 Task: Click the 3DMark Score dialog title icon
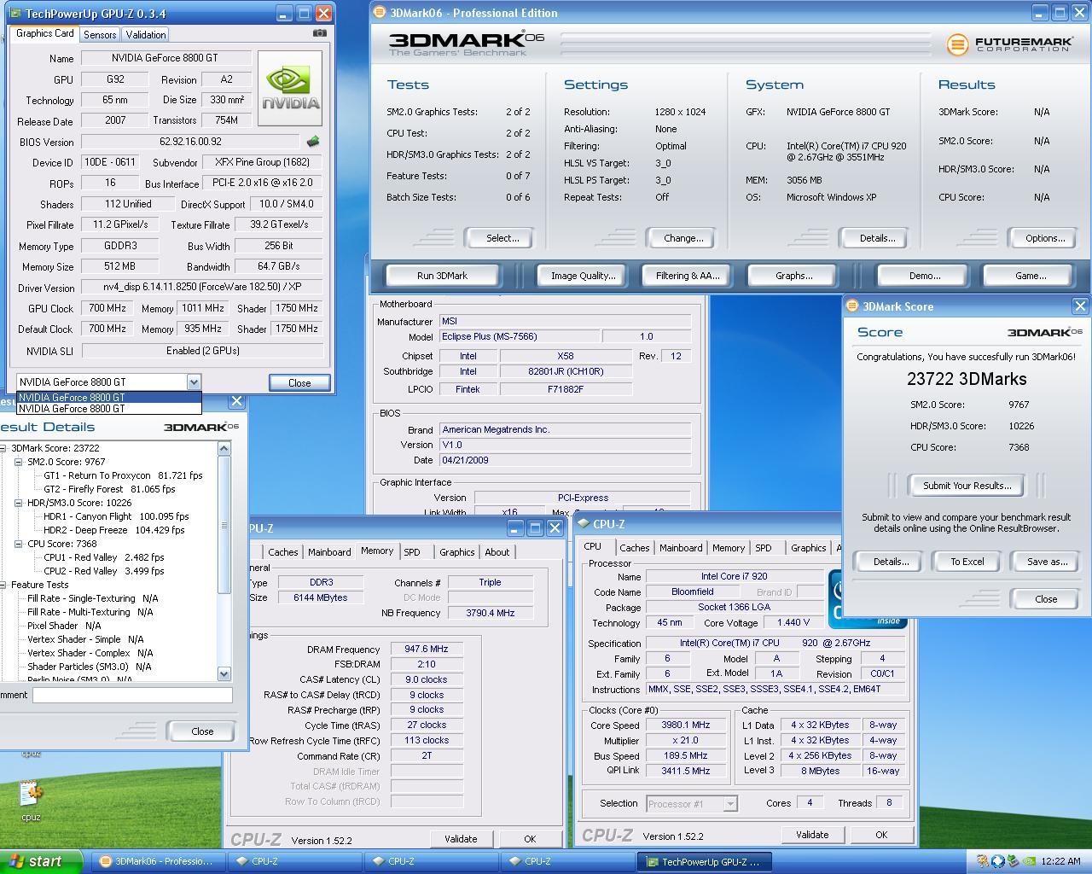[x=851, y=306]
